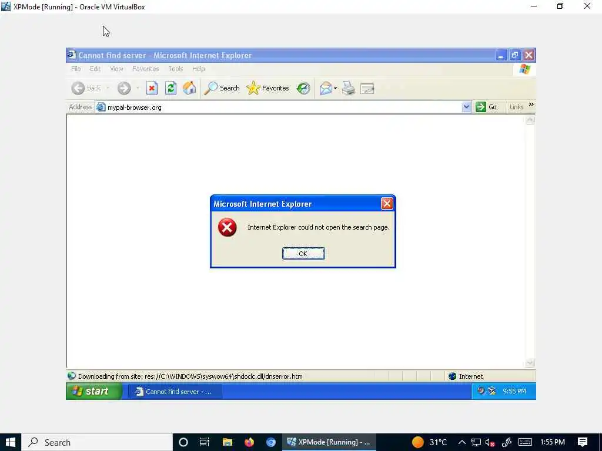The image size is (602, 451).
Task: Open Cortana circle icon on taskbar
Action: click(x=183, y=442)
